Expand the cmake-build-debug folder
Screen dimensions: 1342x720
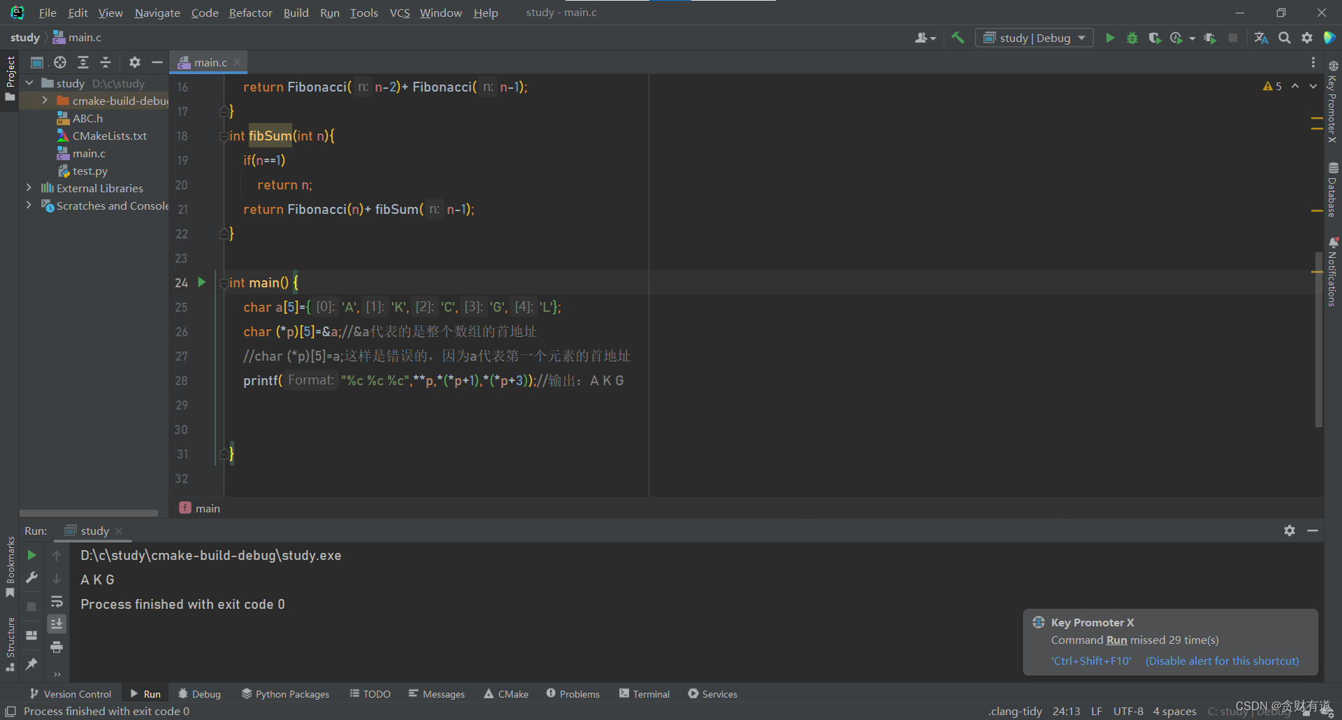pyautogui.click(x=45, y=101)
